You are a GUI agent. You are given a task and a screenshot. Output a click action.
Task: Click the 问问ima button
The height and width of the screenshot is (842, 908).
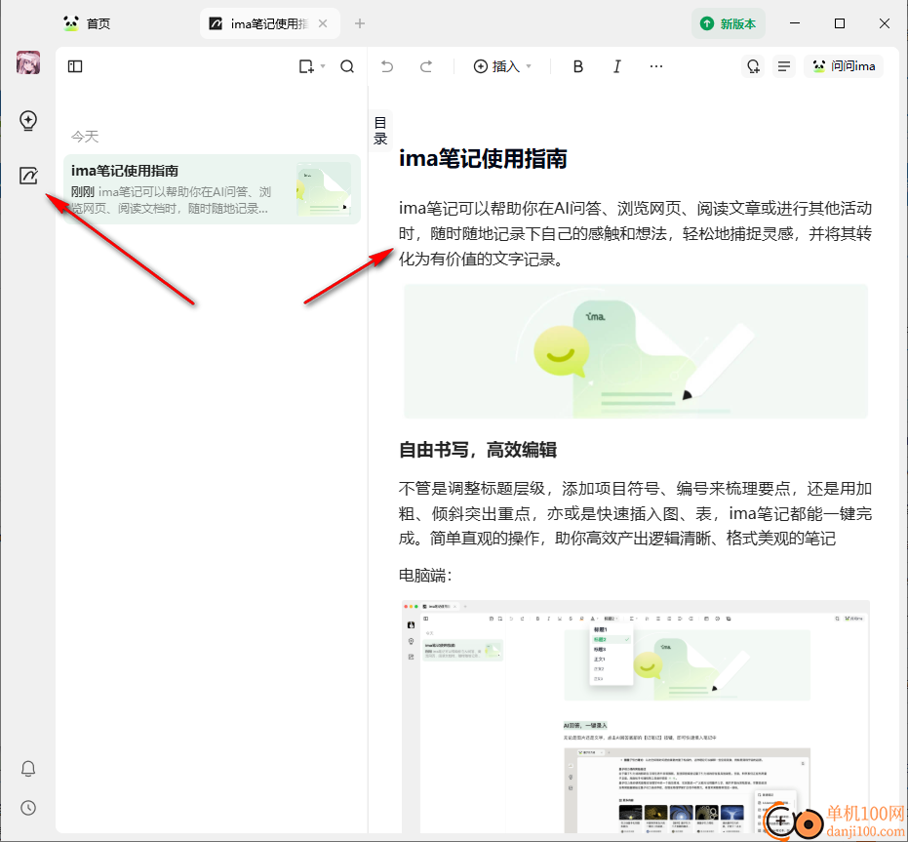844,66
